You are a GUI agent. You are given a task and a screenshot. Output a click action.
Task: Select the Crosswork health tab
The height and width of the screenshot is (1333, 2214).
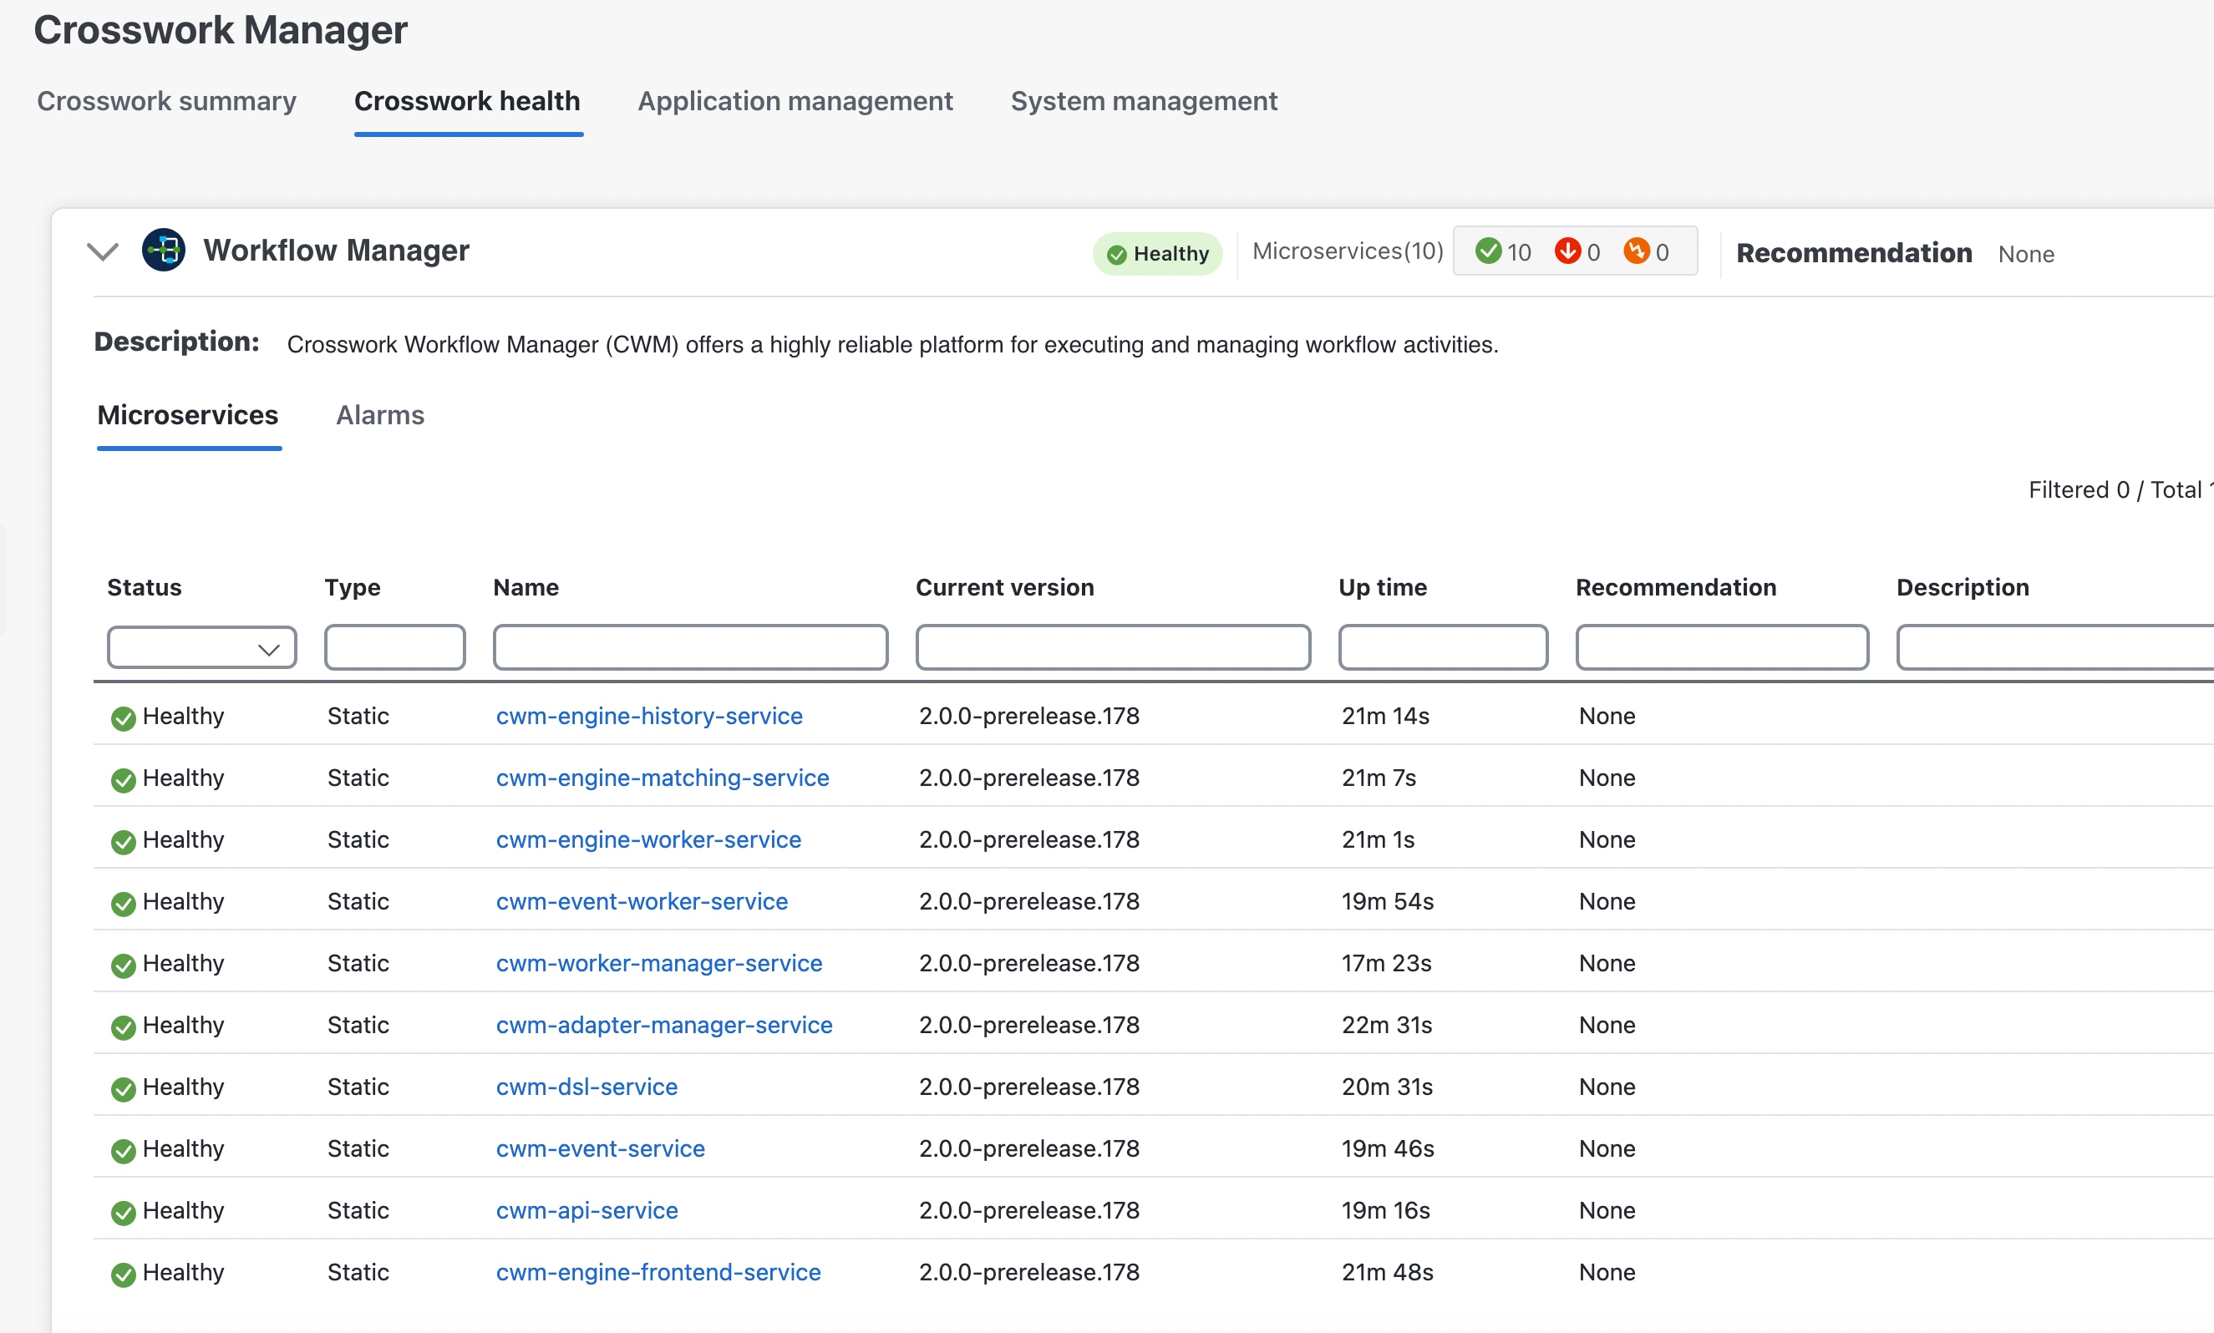(x=467, y=100)
